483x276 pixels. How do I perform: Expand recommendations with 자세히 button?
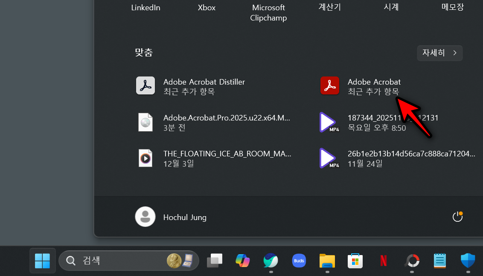[439, 53]
